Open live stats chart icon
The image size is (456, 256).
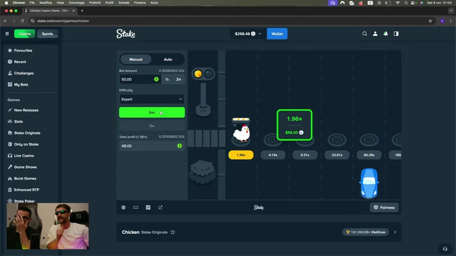pyautogui.click(x=148, y=207)
